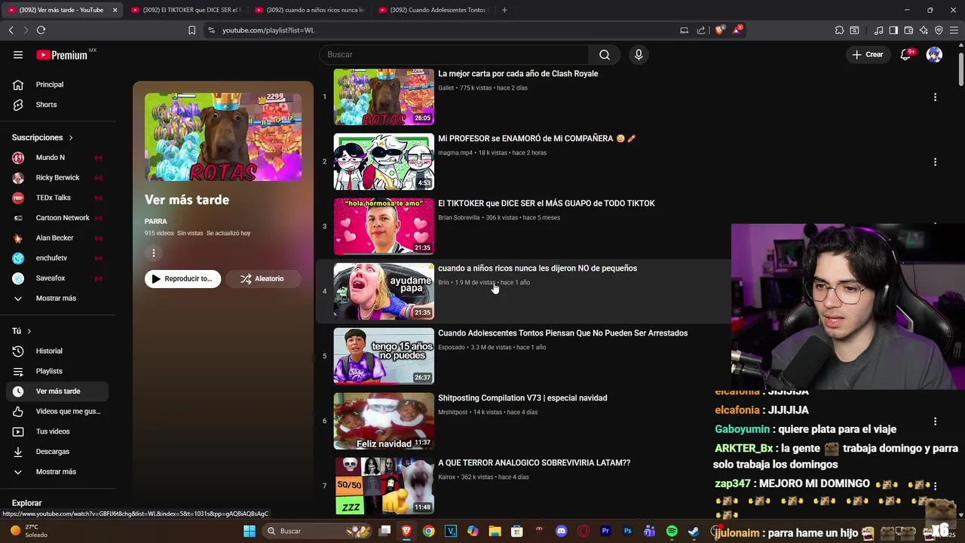Open Shorts in the sidebar
The height and width of the screenshot is (543, 965).
pyautogui.click(x=57, y=104)
